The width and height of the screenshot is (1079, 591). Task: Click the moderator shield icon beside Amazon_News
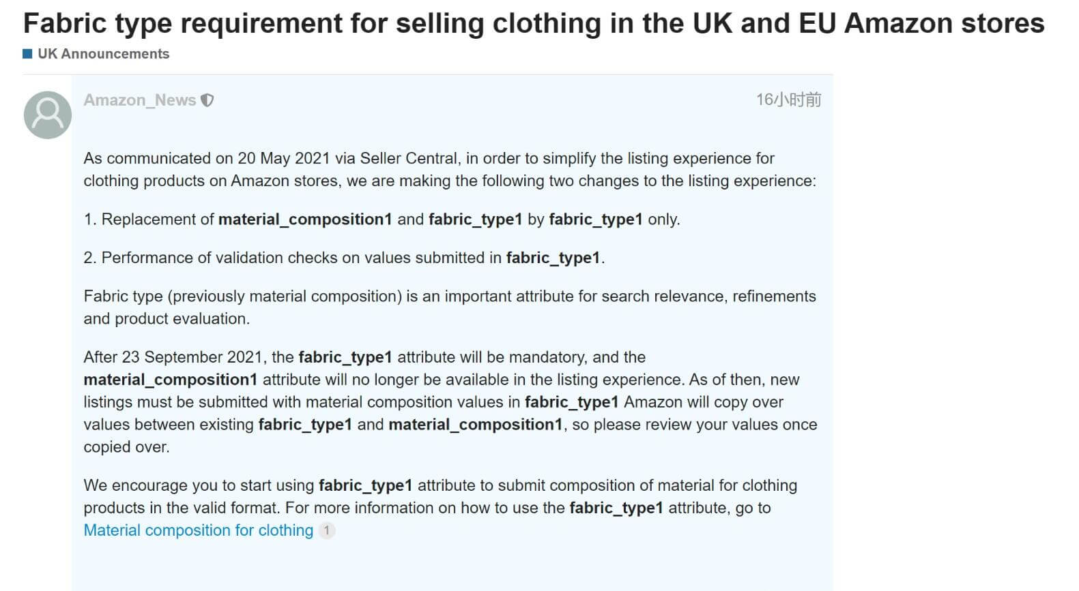(x=207, y=100)
